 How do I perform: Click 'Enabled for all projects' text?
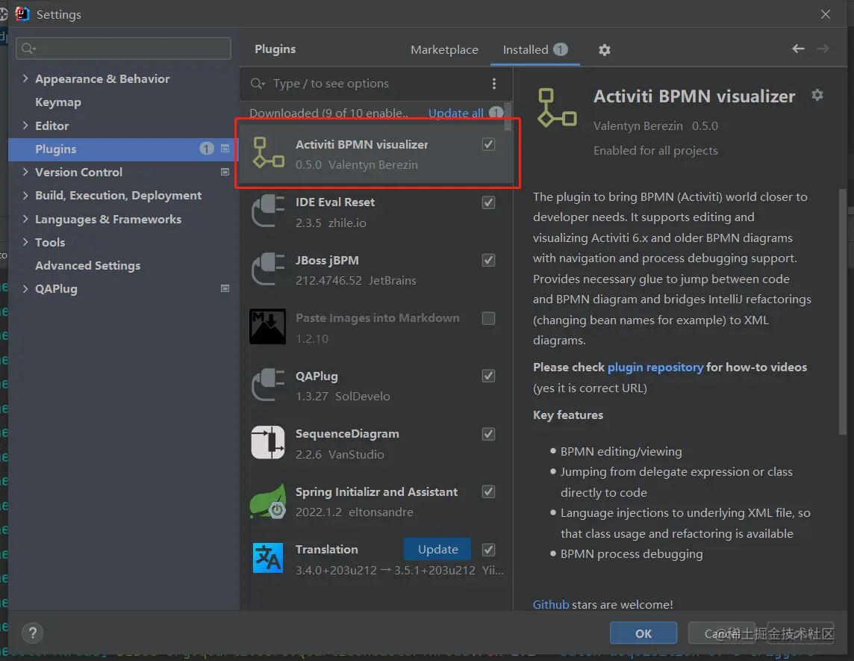[x=655, y=150]
